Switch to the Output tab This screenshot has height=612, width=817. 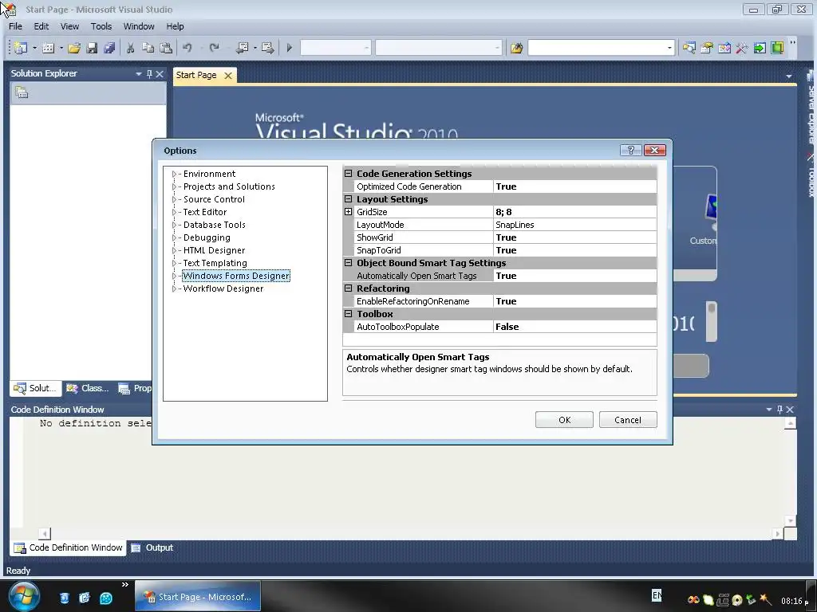point(152,547)
